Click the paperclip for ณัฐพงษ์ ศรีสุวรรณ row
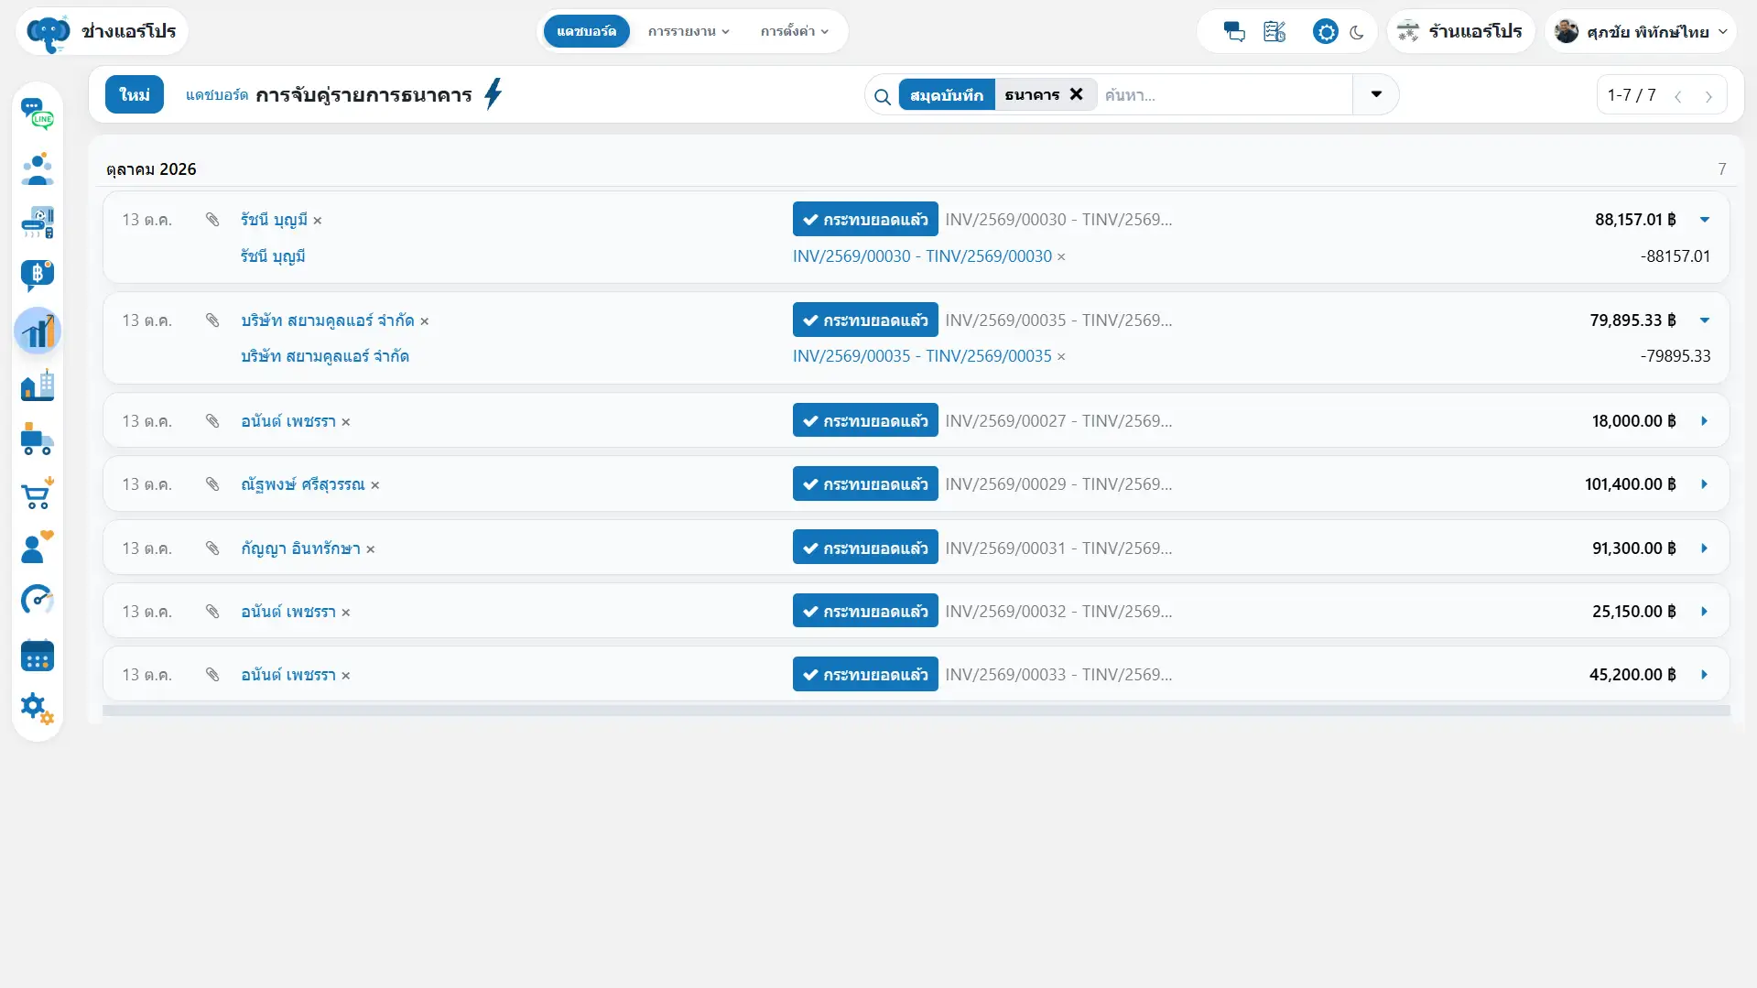The width and height of the screenshot is (1757, 988). pos(212,484)
